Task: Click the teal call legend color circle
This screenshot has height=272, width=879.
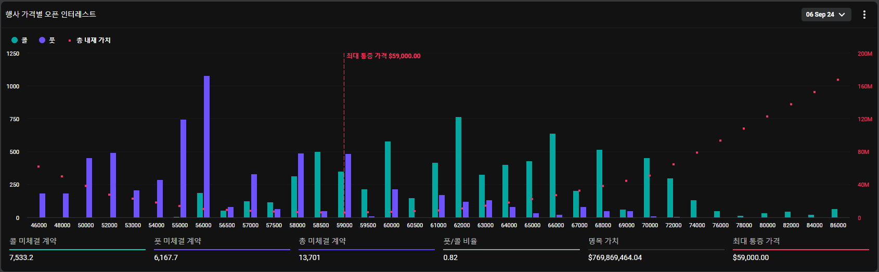Action: click(x=15, y=40)
